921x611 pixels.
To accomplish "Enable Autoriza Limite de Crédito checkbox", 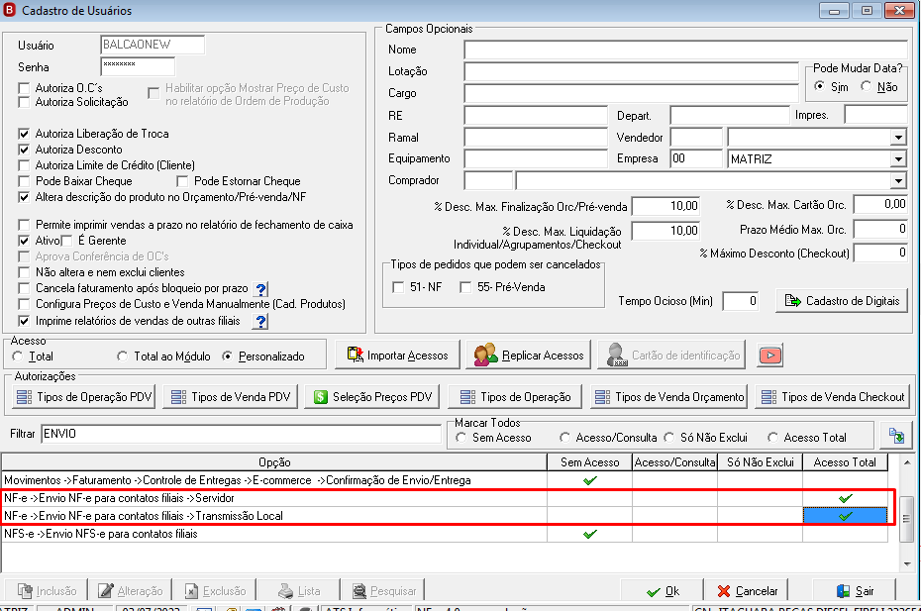I will 24,165.
